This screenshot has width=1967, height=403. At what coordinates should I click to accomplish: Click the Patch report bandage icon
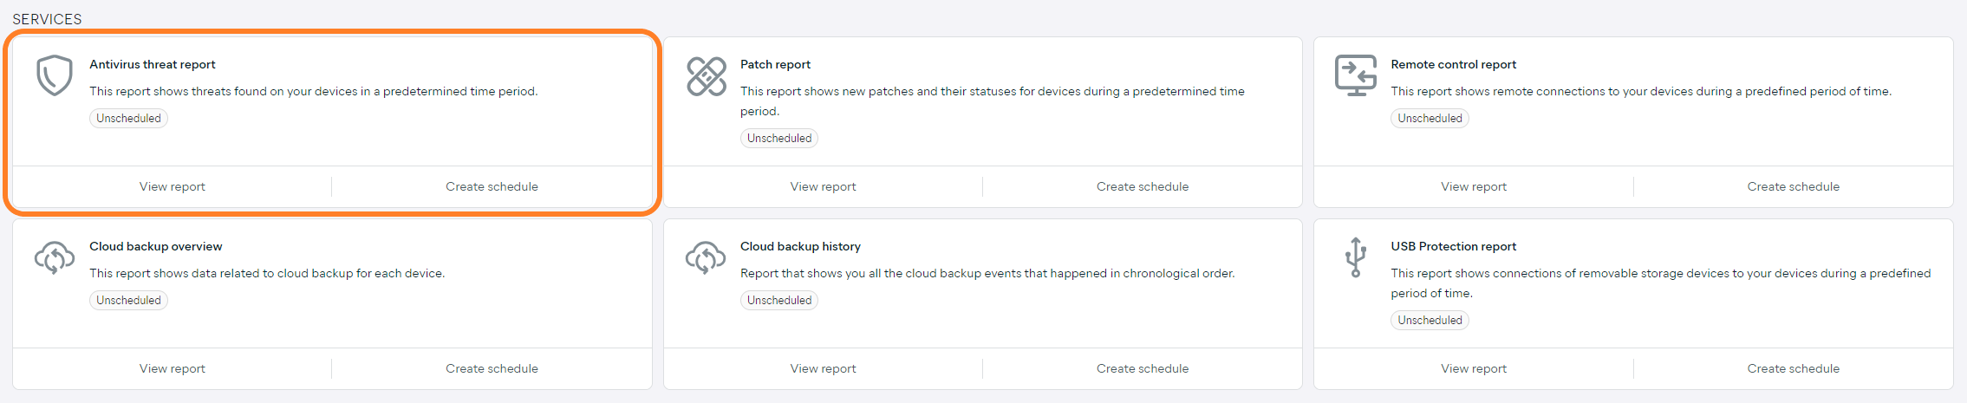(x=706, y=76)
